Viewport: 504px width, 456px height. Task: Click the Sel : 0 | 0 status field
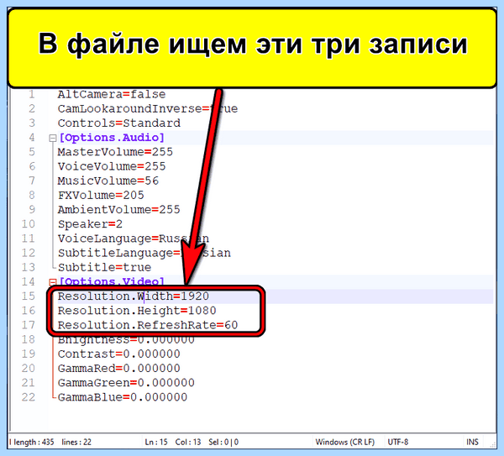223,443
